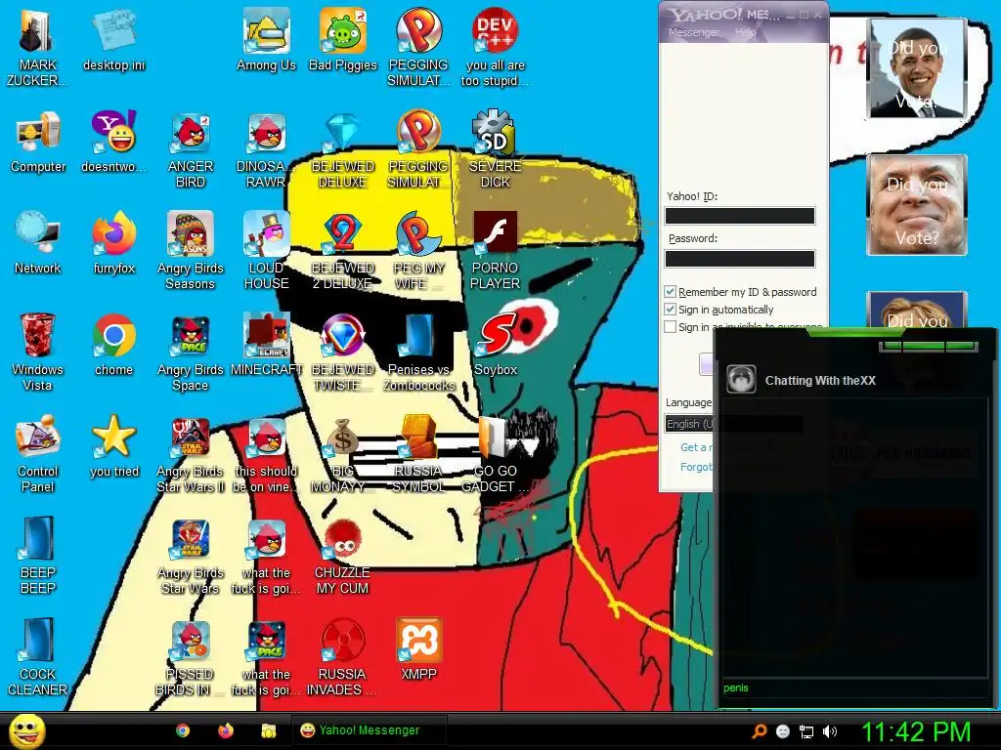Click the search magnifier in system tray
The height and width of the screenshot is (750, 1001).
click(x=759, y=730)
